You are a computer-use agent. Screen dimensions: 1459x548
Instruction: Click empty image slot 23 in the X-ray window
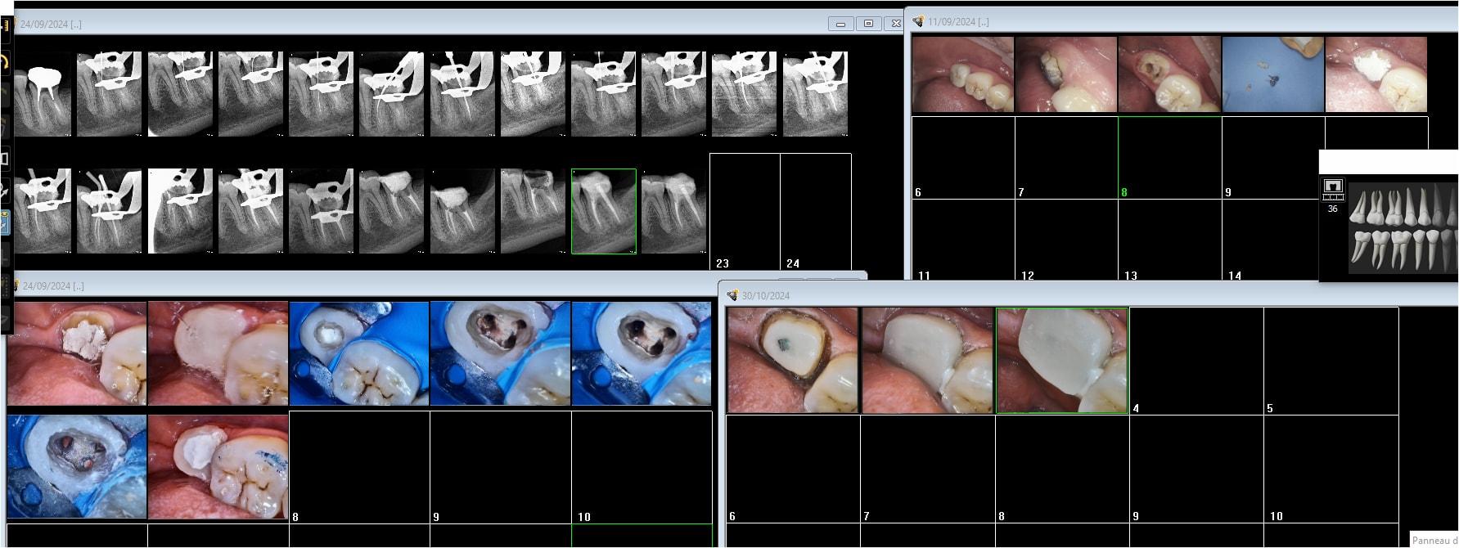[744, 210]
